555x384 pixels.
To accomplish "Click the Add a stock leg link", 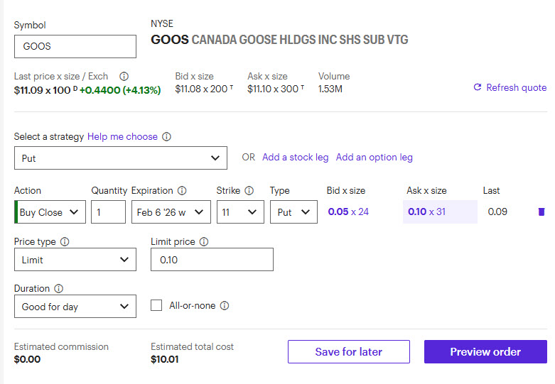I will tap(295, 158).
